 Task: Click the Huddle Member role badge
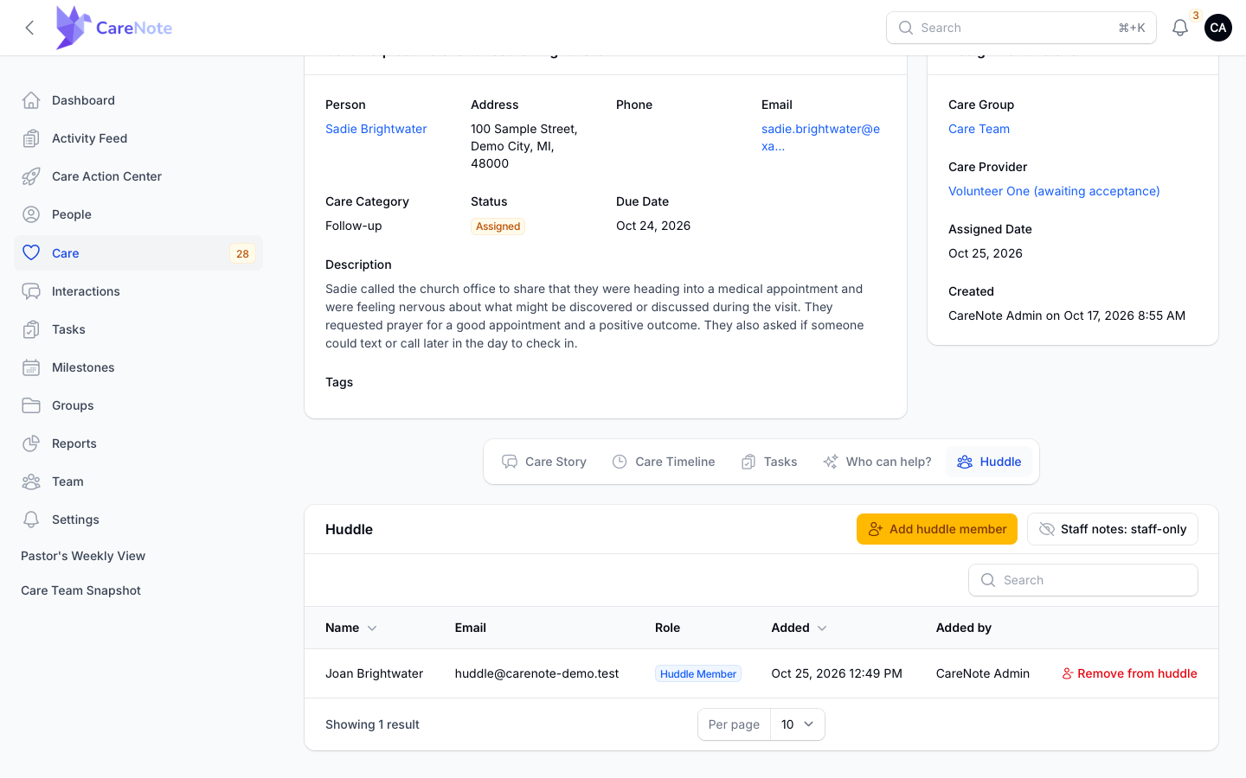click(x=698, y=673)
